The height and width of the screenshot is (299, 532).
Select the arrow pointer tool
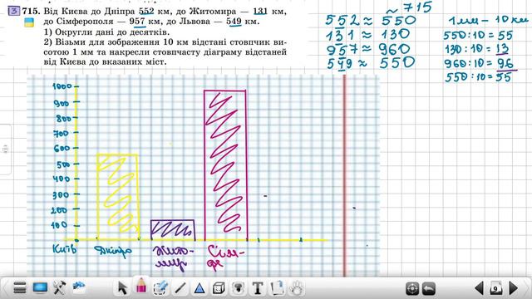[122, 288]
